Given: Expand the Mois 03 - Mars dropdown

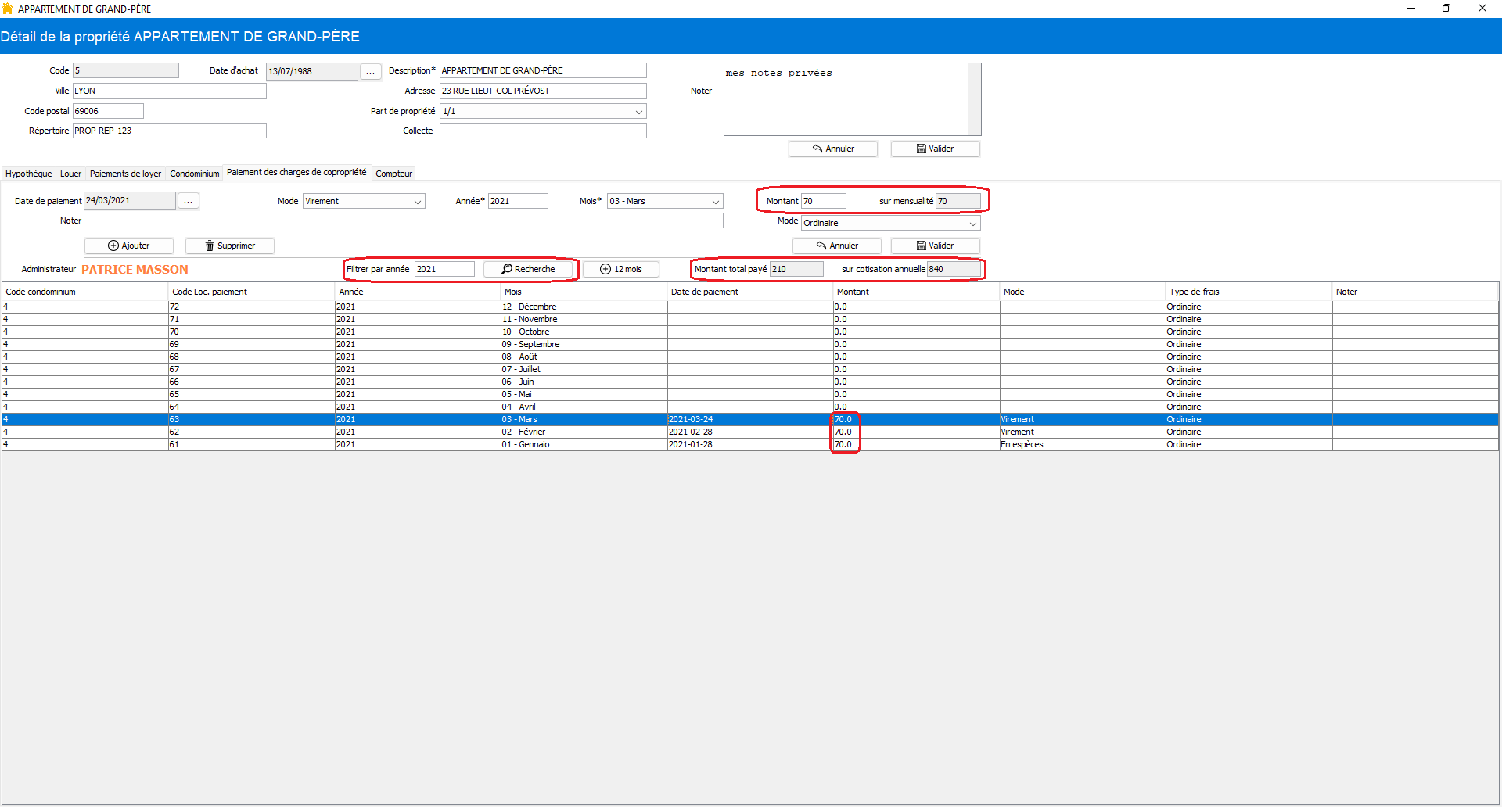Looking at the screenshot, I should tap(715, 202).
